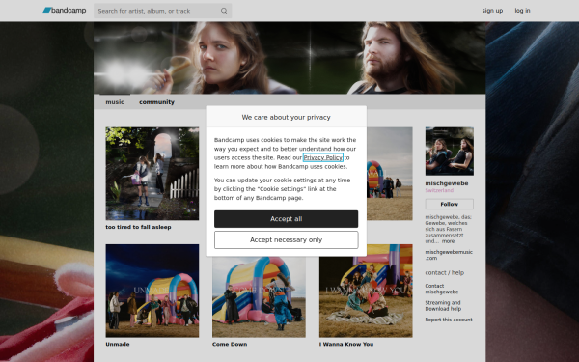Click the banner header image
This screenshot has height=362, width=579.
tap(289, 58)
